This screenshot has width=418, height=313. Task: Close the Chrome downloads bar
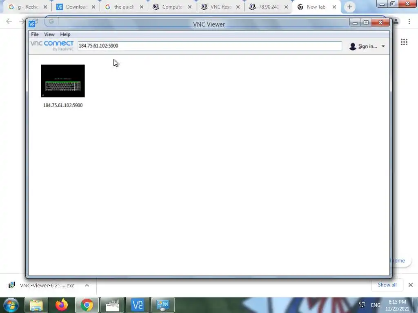point(411,285)
